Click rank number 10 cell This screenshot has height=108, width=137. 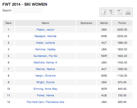click(x=8, y=89)
